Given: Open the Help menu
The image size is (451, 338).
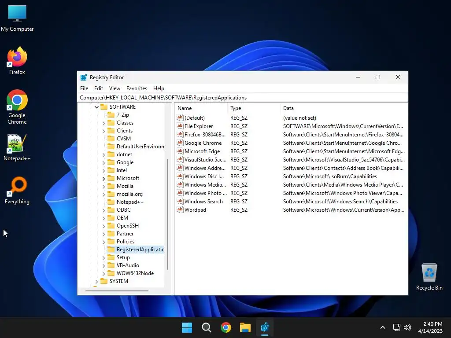Looking at the screenshot, I should point(159,88).
